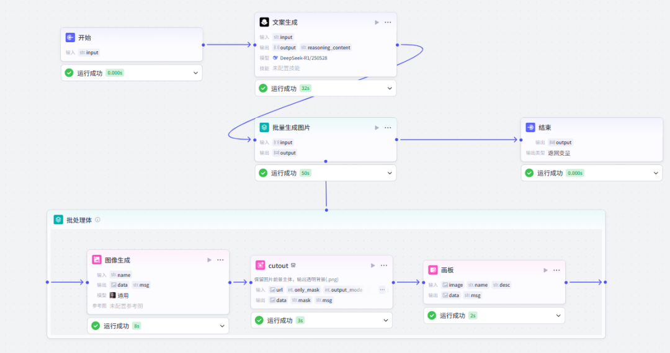
Task: Click the 开始 node icon
Action: pos(70,37)
